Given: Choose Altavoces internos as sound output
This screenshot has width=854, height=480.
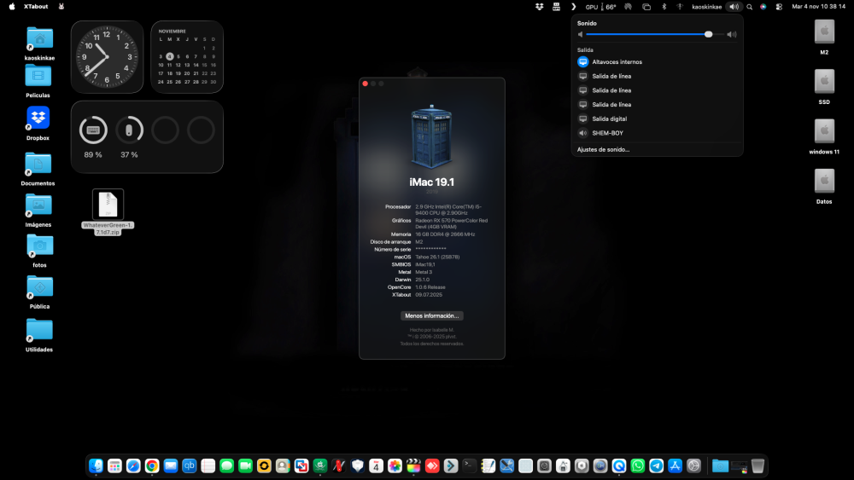Looking at the screenshot, I should pos(658,62).
